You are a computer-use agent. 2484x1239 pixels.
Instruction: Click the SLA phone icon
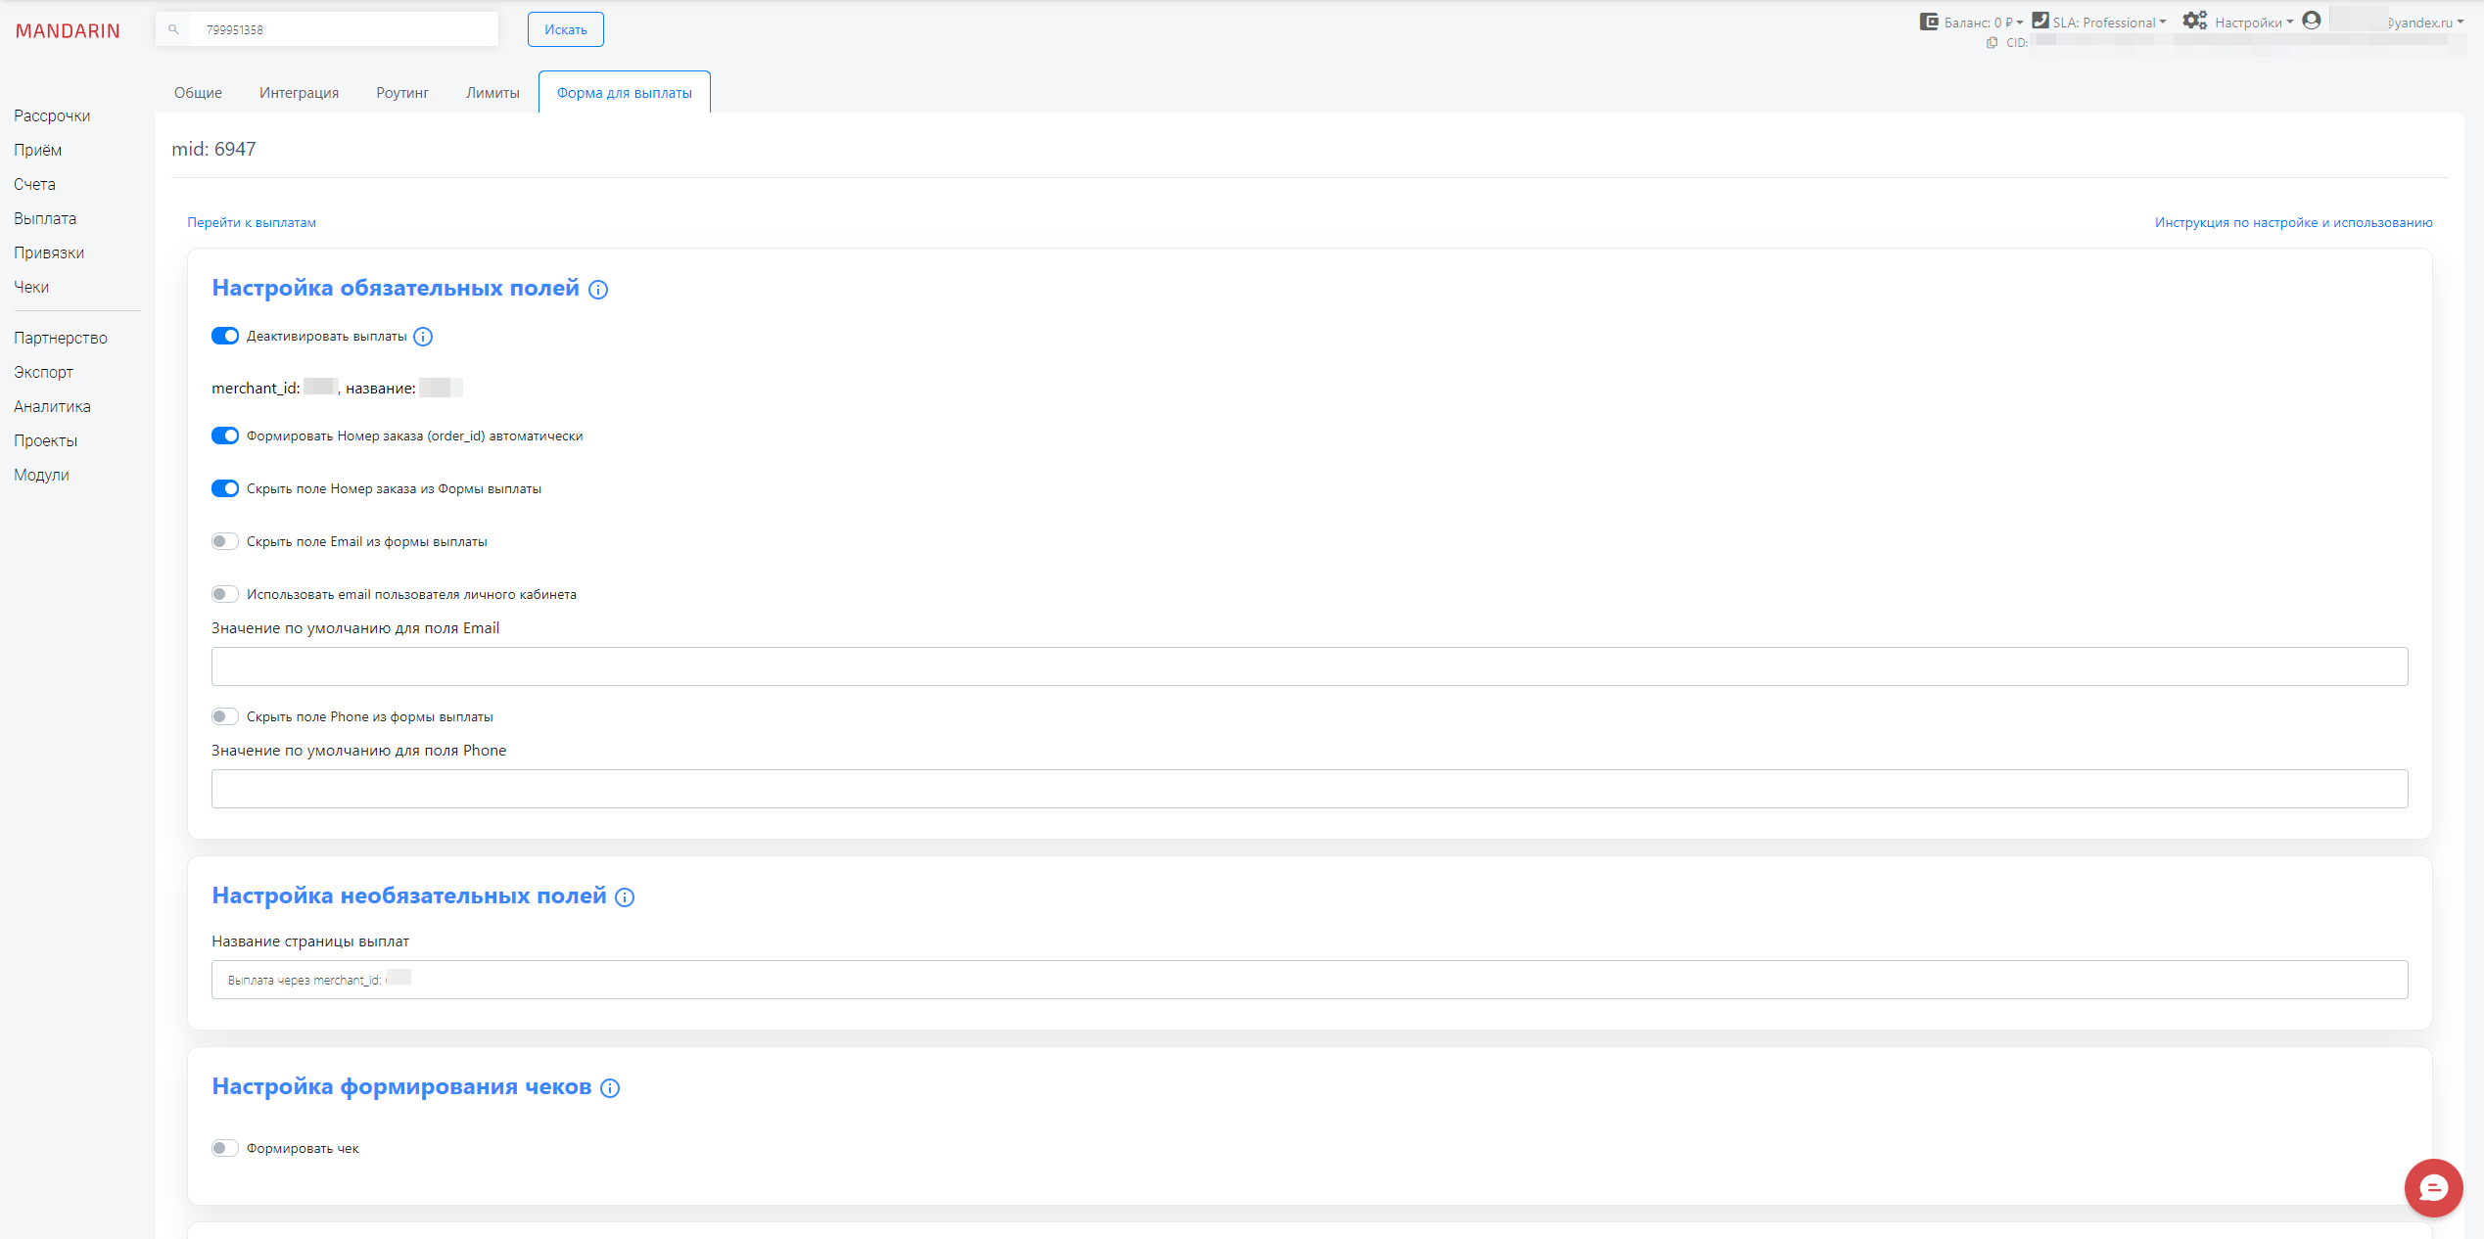pyautogui.click(x=2040, y=21)
